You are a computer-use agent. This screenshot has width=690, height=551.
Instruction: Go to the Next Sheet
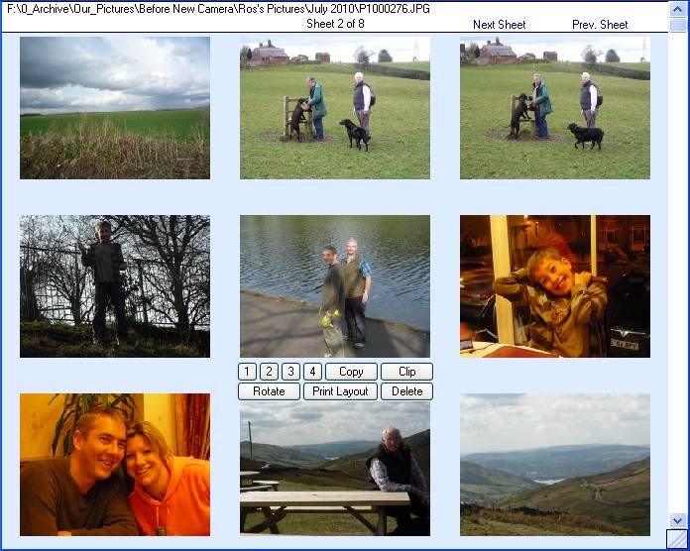click(x=499, y=25)
